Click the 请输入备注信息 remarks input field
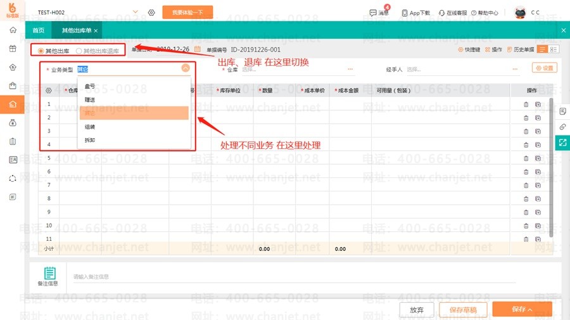The height and width of the screenshot is (320, 570). [x=294, y=277]
